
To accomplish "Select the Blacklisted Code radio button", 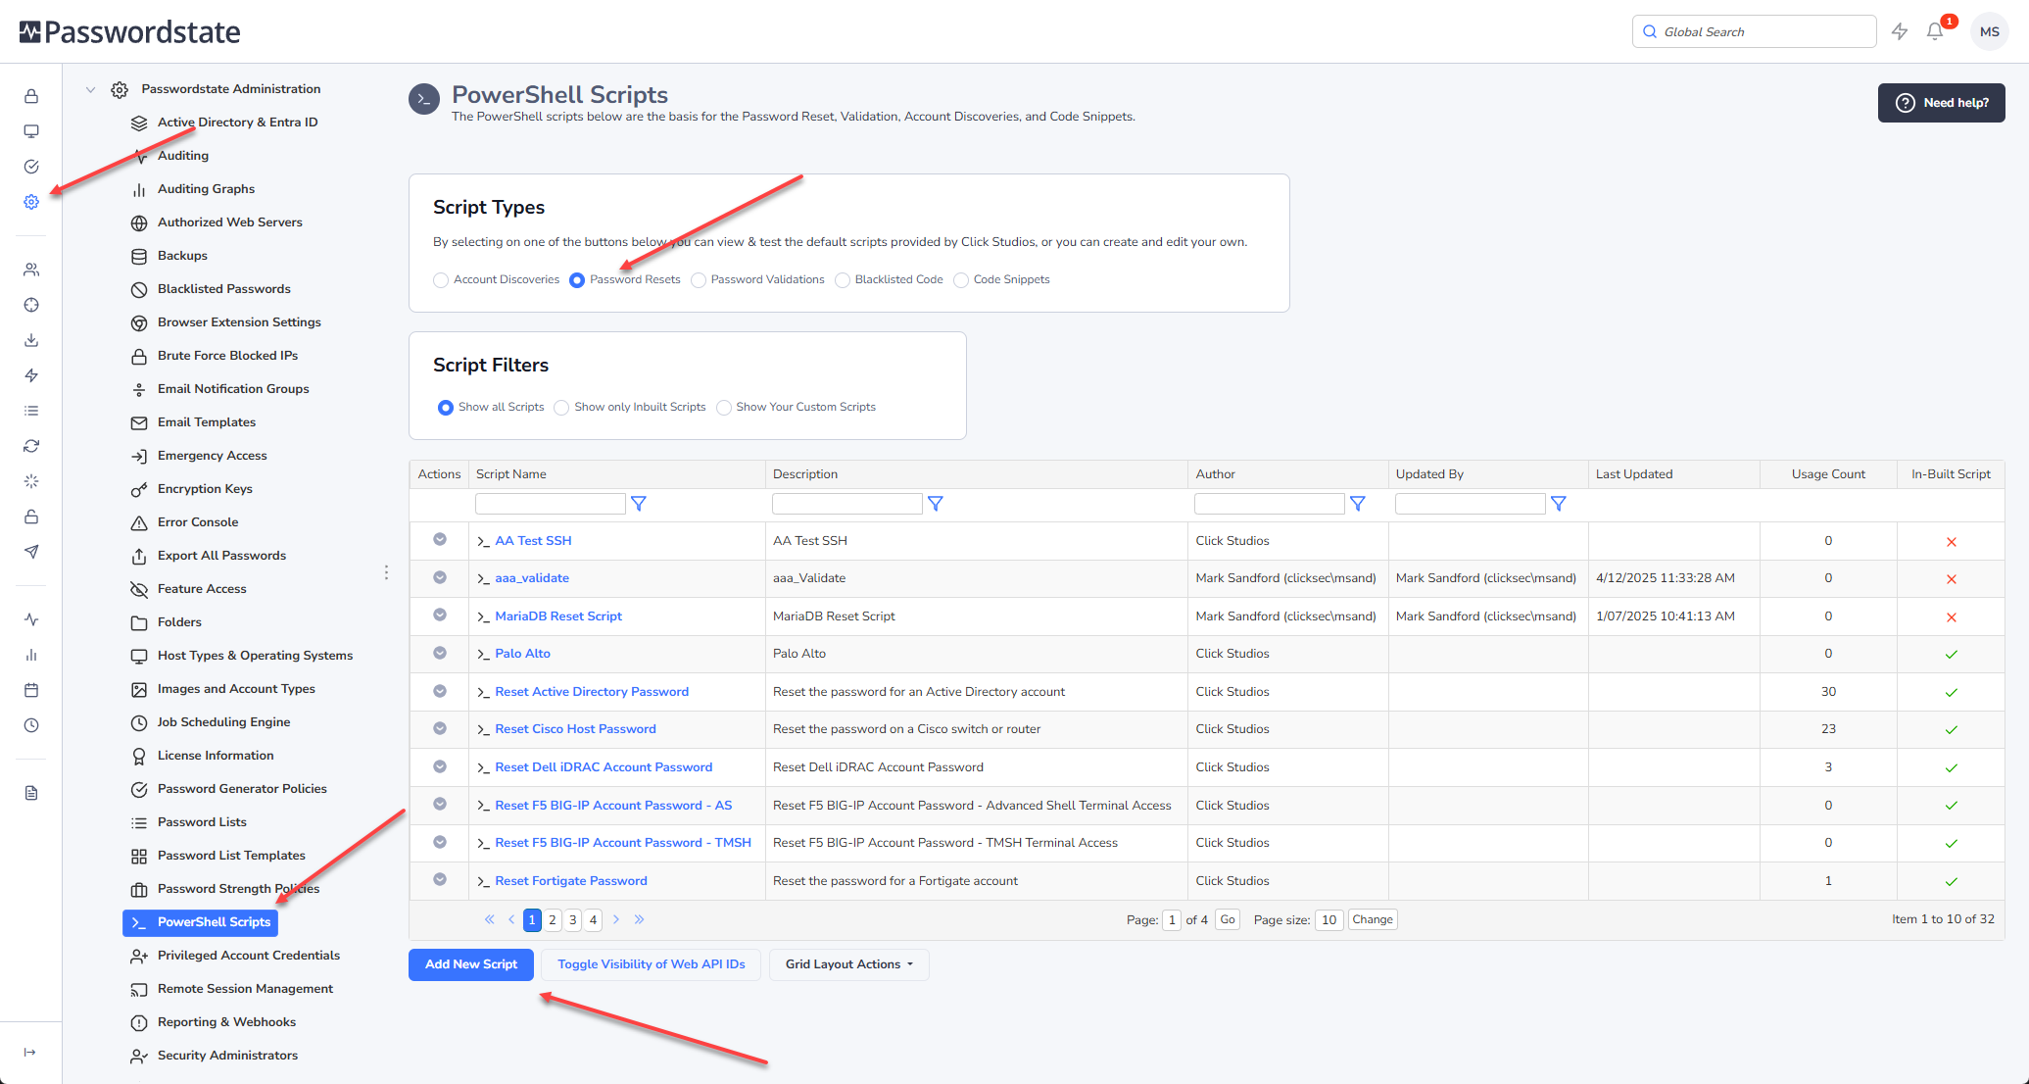I will coord(843,280).
